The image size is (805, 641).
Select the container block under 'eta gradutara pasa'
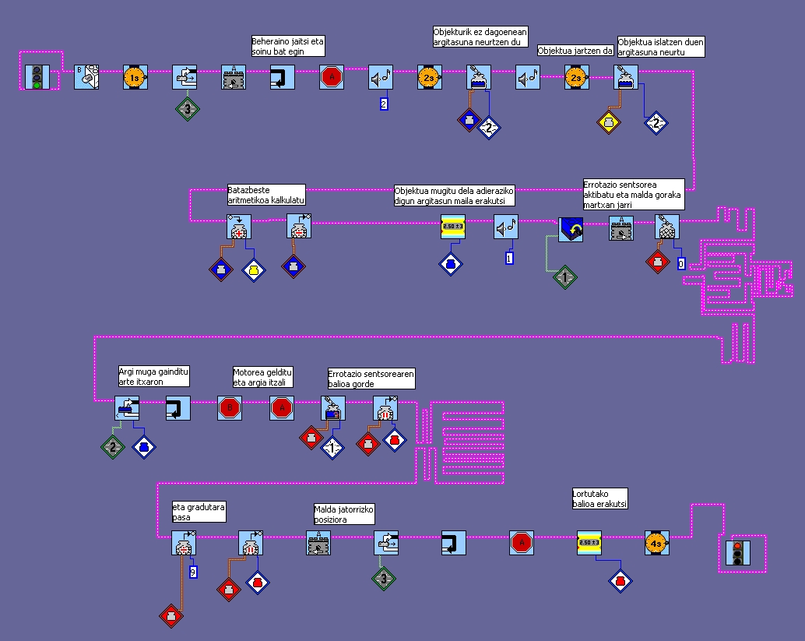184,543
